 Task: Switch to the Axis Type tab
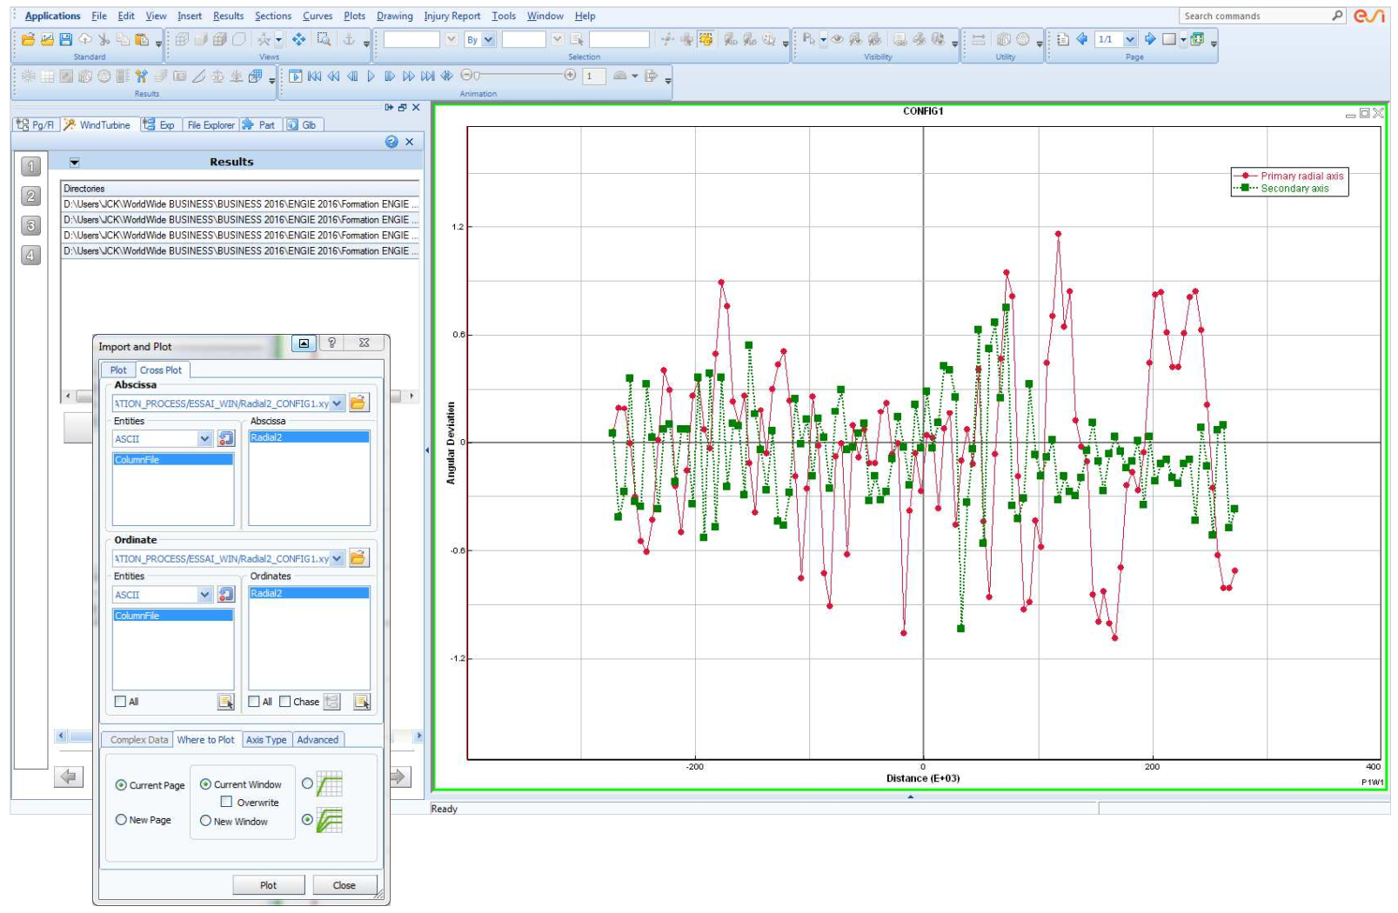[266, 740]
